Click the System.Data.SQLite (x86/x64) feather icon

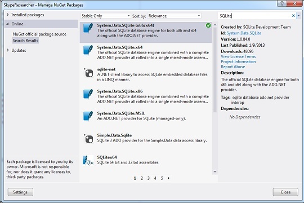88,28
